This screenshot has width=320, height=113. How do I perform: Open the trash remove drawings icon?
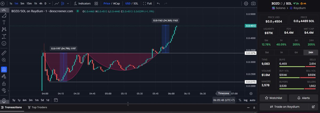click(x=4, y=100)
